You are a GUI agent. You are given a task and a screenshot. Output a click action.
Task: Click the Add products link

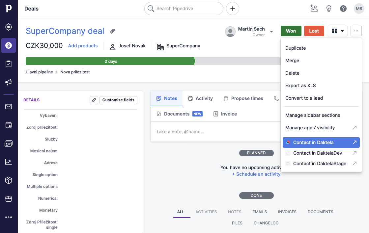pos(83,46)
